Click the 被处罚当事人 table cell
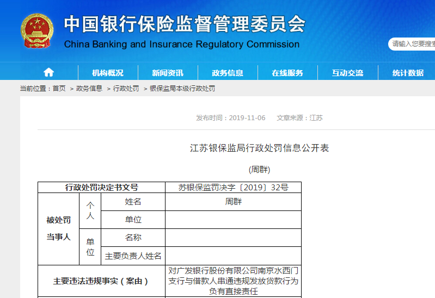The image size is (435, 298). (59, 229)
